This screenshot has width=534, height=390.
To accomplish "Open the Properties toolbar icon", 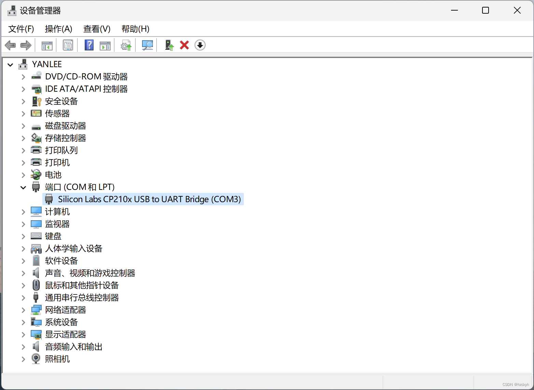I will click(68, 45).
